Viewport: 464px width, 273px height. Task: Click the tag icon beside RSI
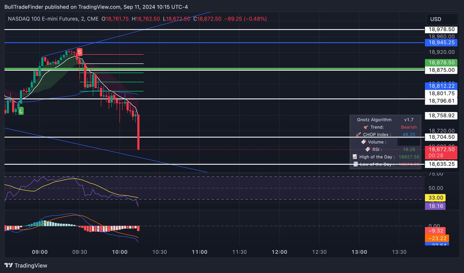(368, 149)
